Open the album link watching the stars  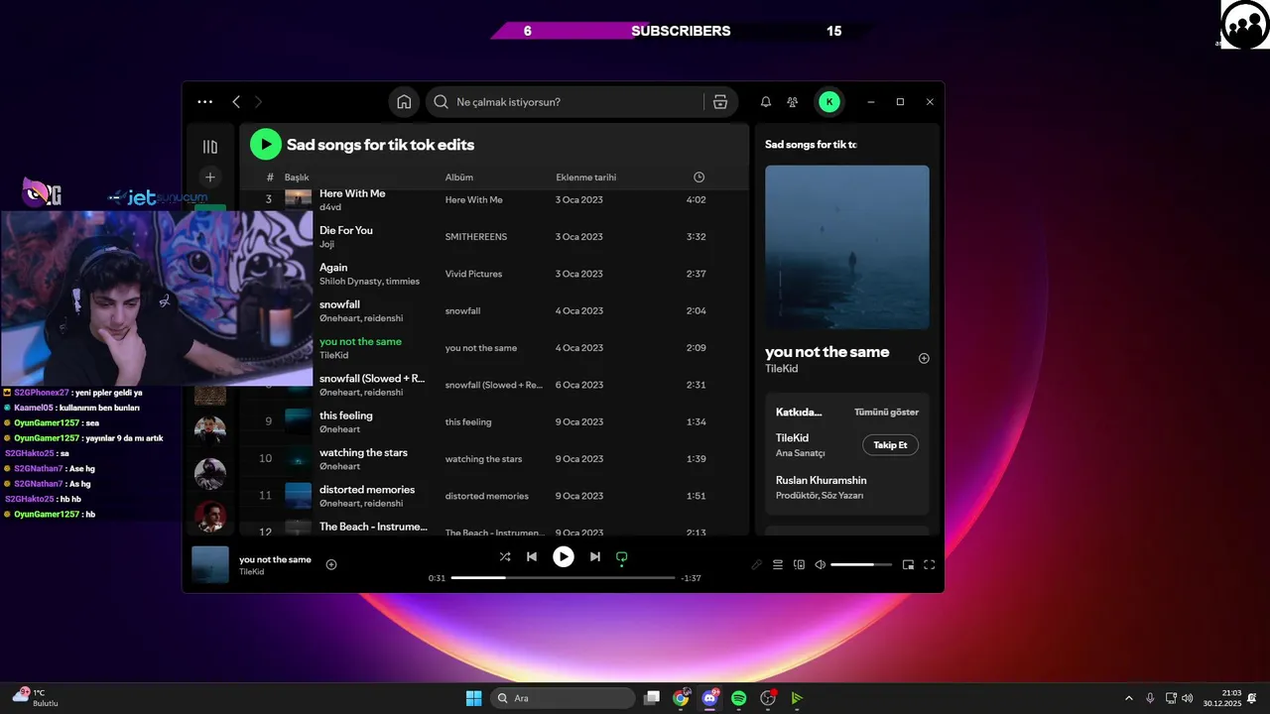point(484,459)
